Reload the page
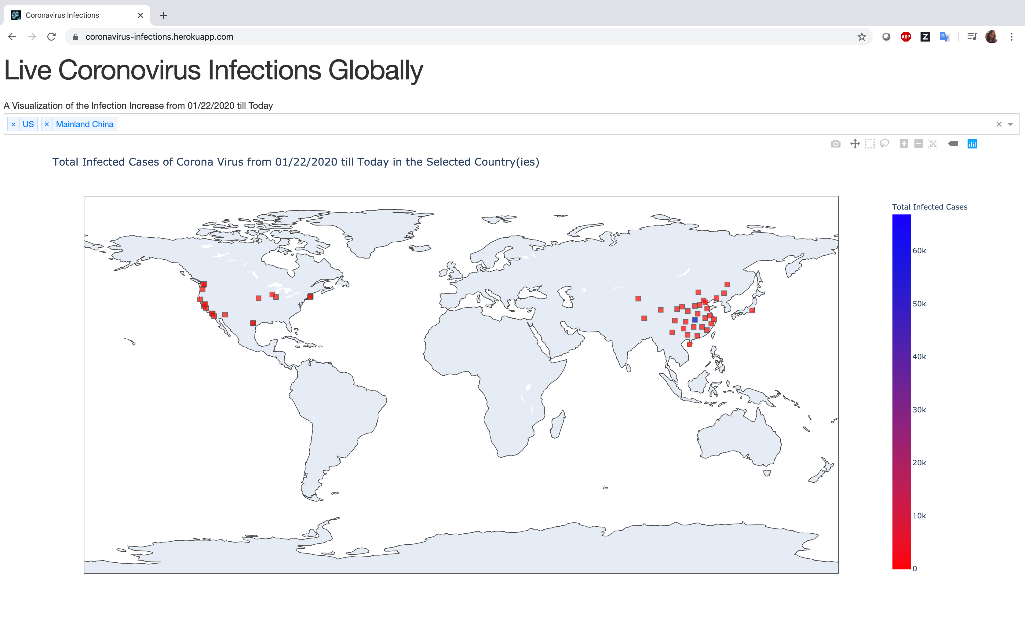Image resolution: width=1025 pixels, height=636 pixels. (51, 37)
